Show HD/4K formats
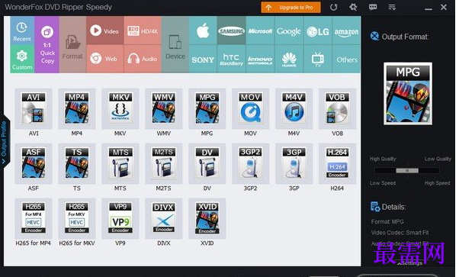This screenshot has height=277, width=459. click(x=143, y=31)
